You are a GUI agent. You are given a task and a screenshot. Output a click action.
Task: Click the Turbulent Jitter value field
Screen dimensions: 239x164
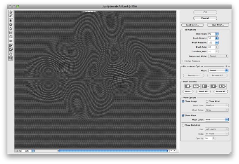[x=211, y=52]
